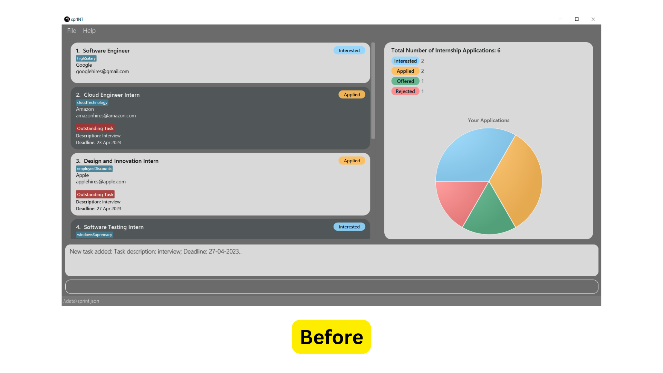The width and height of the screenshot is (663, 373).
Task: Click the Outstanding Task badge on Design and Innovation Intern
Action: pyautogui.click(x=95, y=194)
